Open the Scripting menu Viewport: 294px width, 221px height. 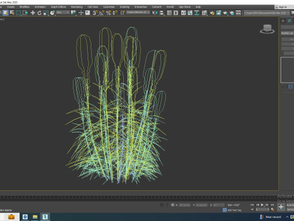[x=124, y=7]
